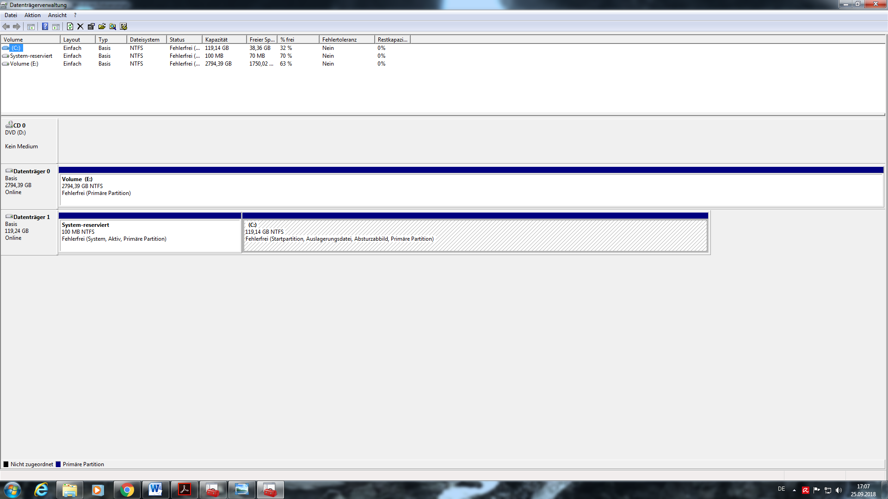The height and width of the screenshot is (499, 888).
Task: Select the hatched (C:) partition block
Action: 475,236
